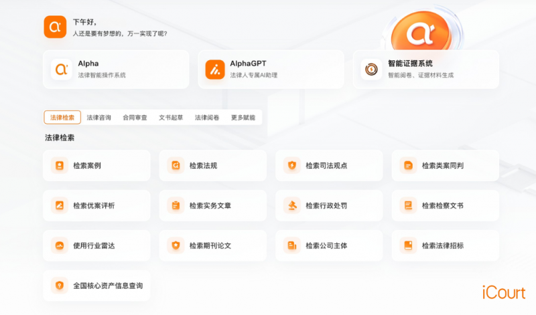
Task: Open 检索优案评析 search
Action: tap(96, 205)
